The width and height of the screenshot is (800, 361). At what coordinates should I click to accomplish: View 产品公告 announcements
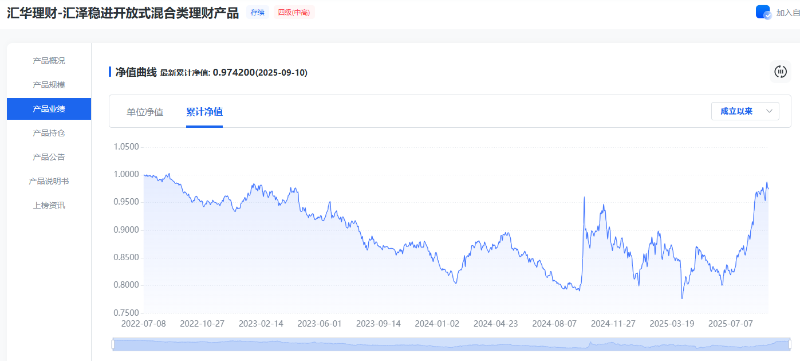(49, 157)
